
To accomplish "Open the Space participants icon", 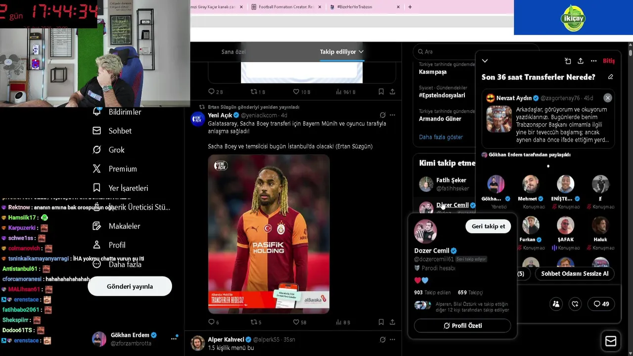I will (x=556, y=304).
